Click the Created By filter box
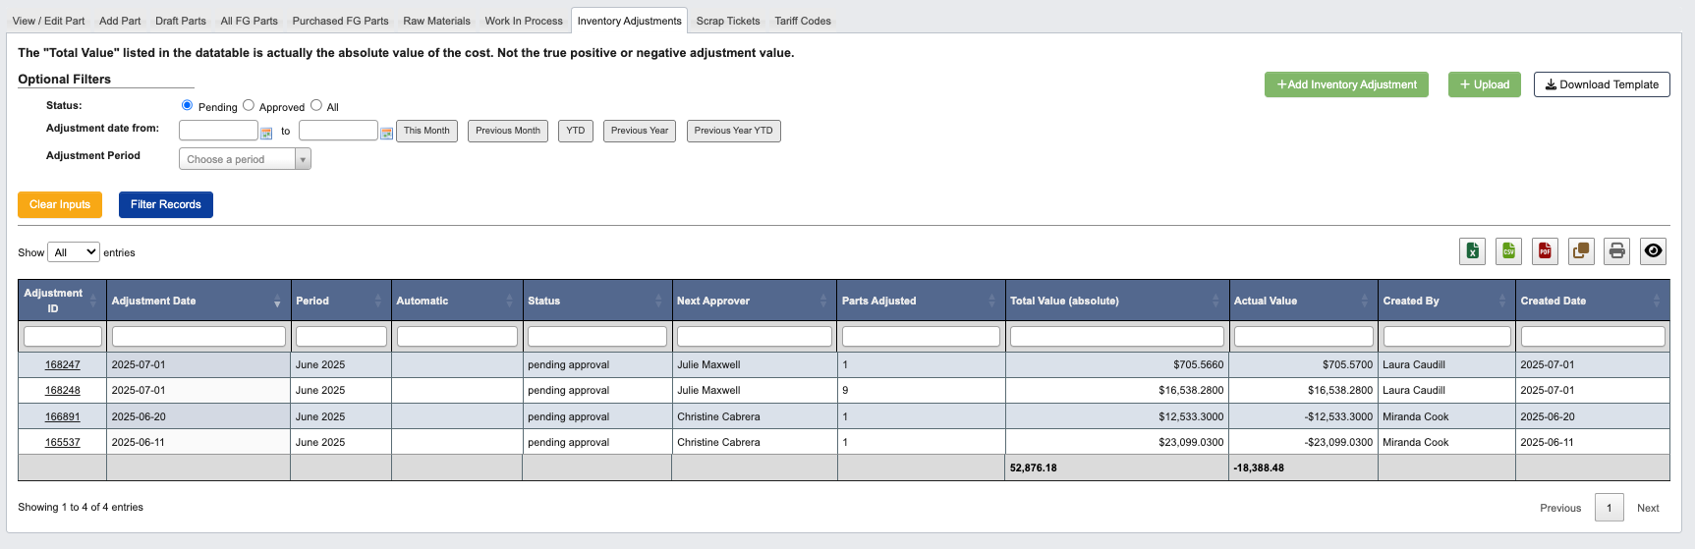Viewport: 1695px width, 549px height. point(1446,336)
